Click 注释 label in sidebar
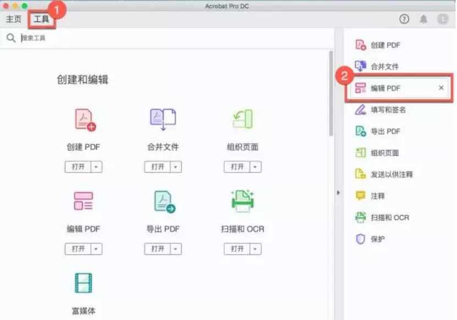The height and width of the screenshot is (320, 457). pyautogui.click(x=378, y=196)
